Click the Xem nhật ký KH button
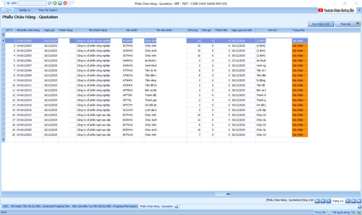The height and width of the screenshot is (215, 362). pyautogui.click(x=321, y=24)
